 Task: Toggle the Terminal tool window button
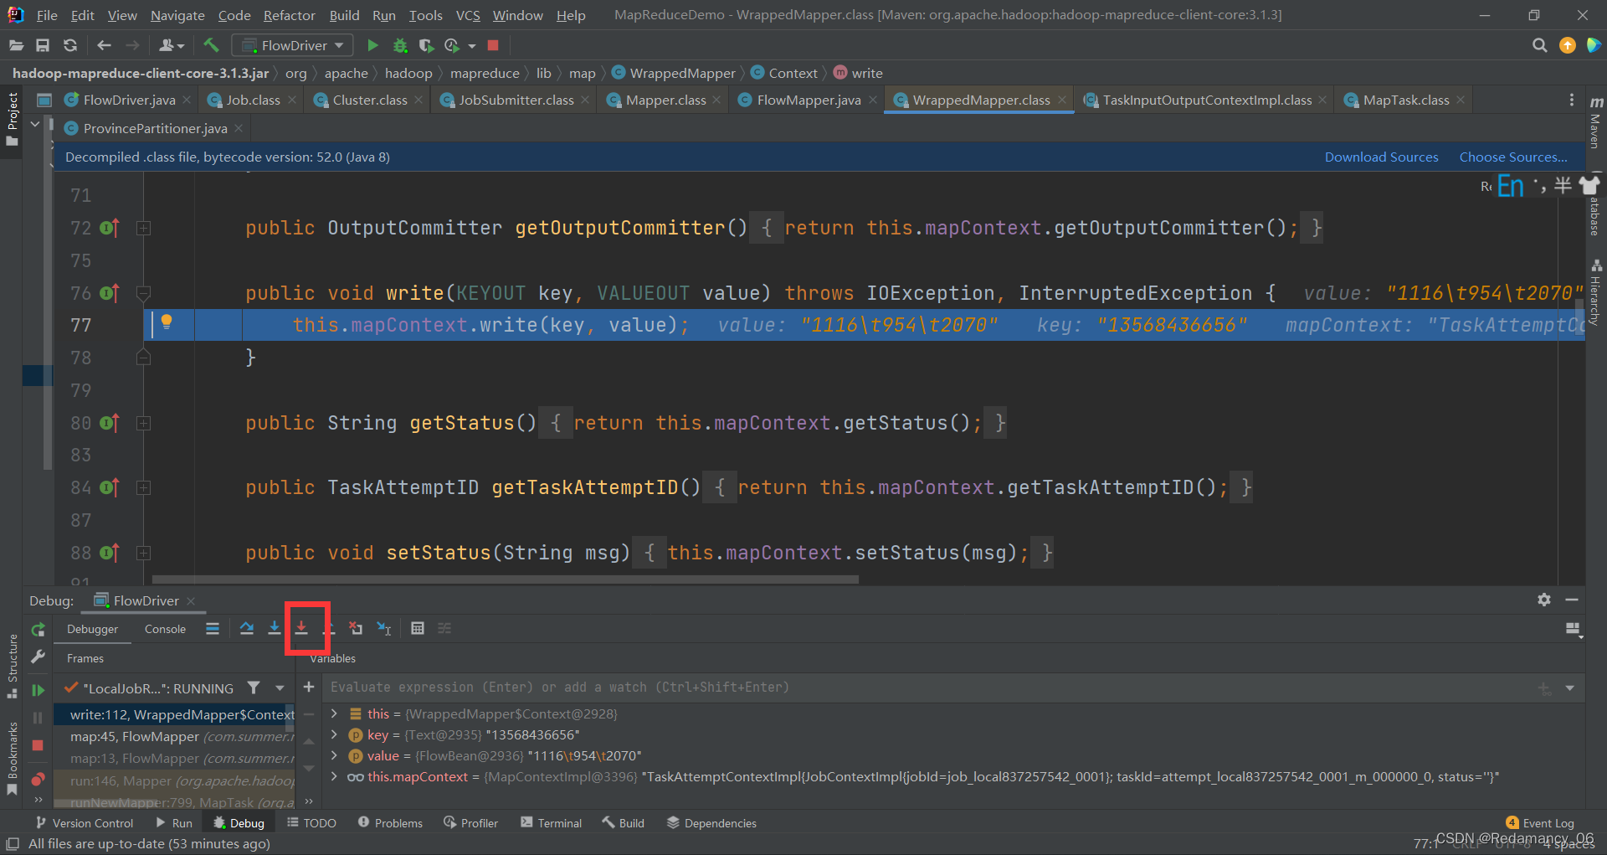[551, 823]
